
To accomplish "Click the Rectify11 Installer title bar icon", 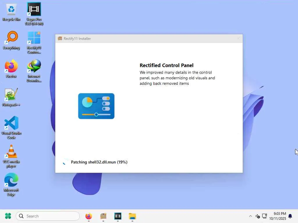I will coord(60,39).
